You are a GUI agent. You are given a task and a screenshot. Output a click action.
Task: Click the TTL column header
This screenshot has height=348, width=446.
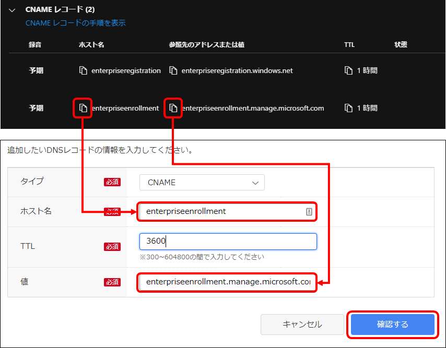(349, 44)
